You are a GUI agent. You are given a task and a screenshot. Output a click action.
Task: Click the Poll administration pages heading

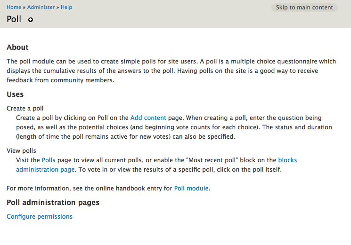(53, 202)
